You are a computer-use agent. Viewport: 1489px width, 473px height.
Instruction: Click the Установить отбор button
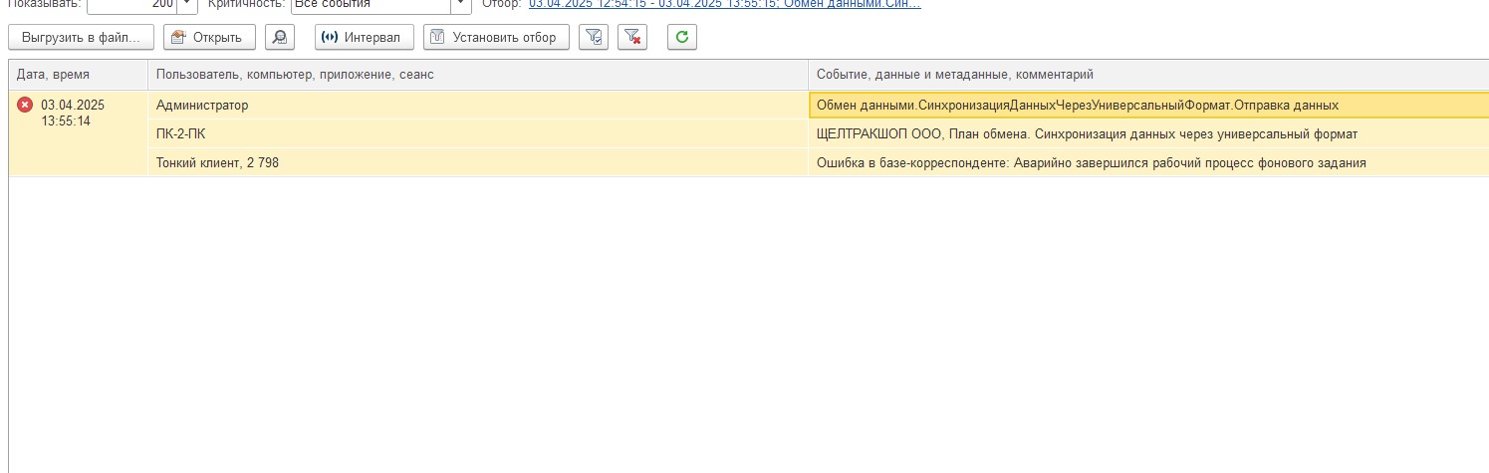point(496,38)
